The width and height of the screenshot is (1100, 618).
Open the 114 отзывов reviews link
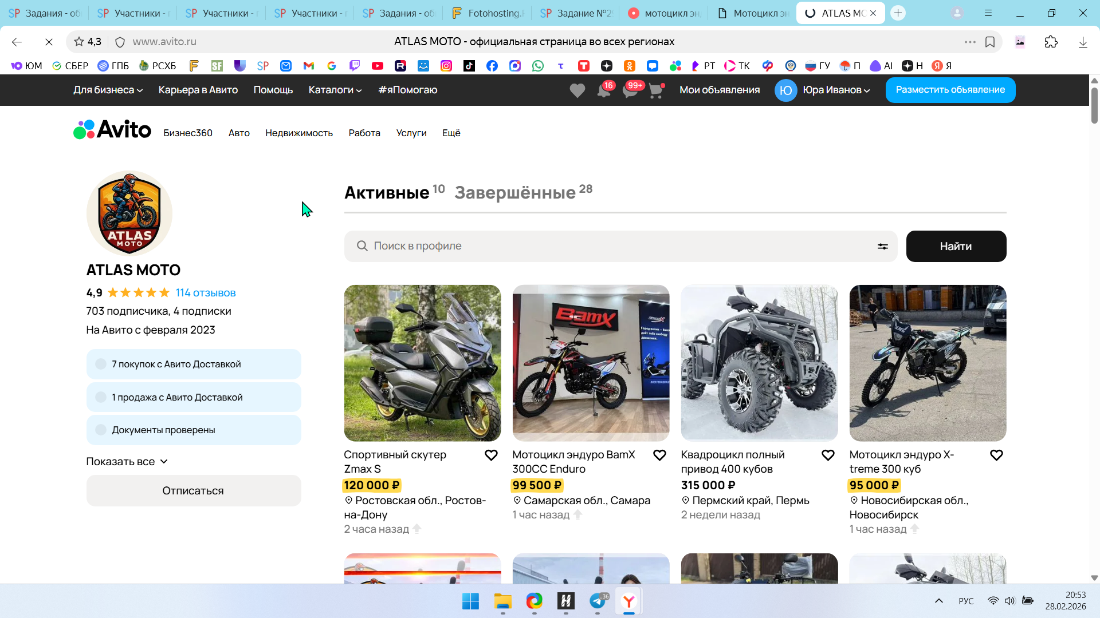[x=205, y=293]
